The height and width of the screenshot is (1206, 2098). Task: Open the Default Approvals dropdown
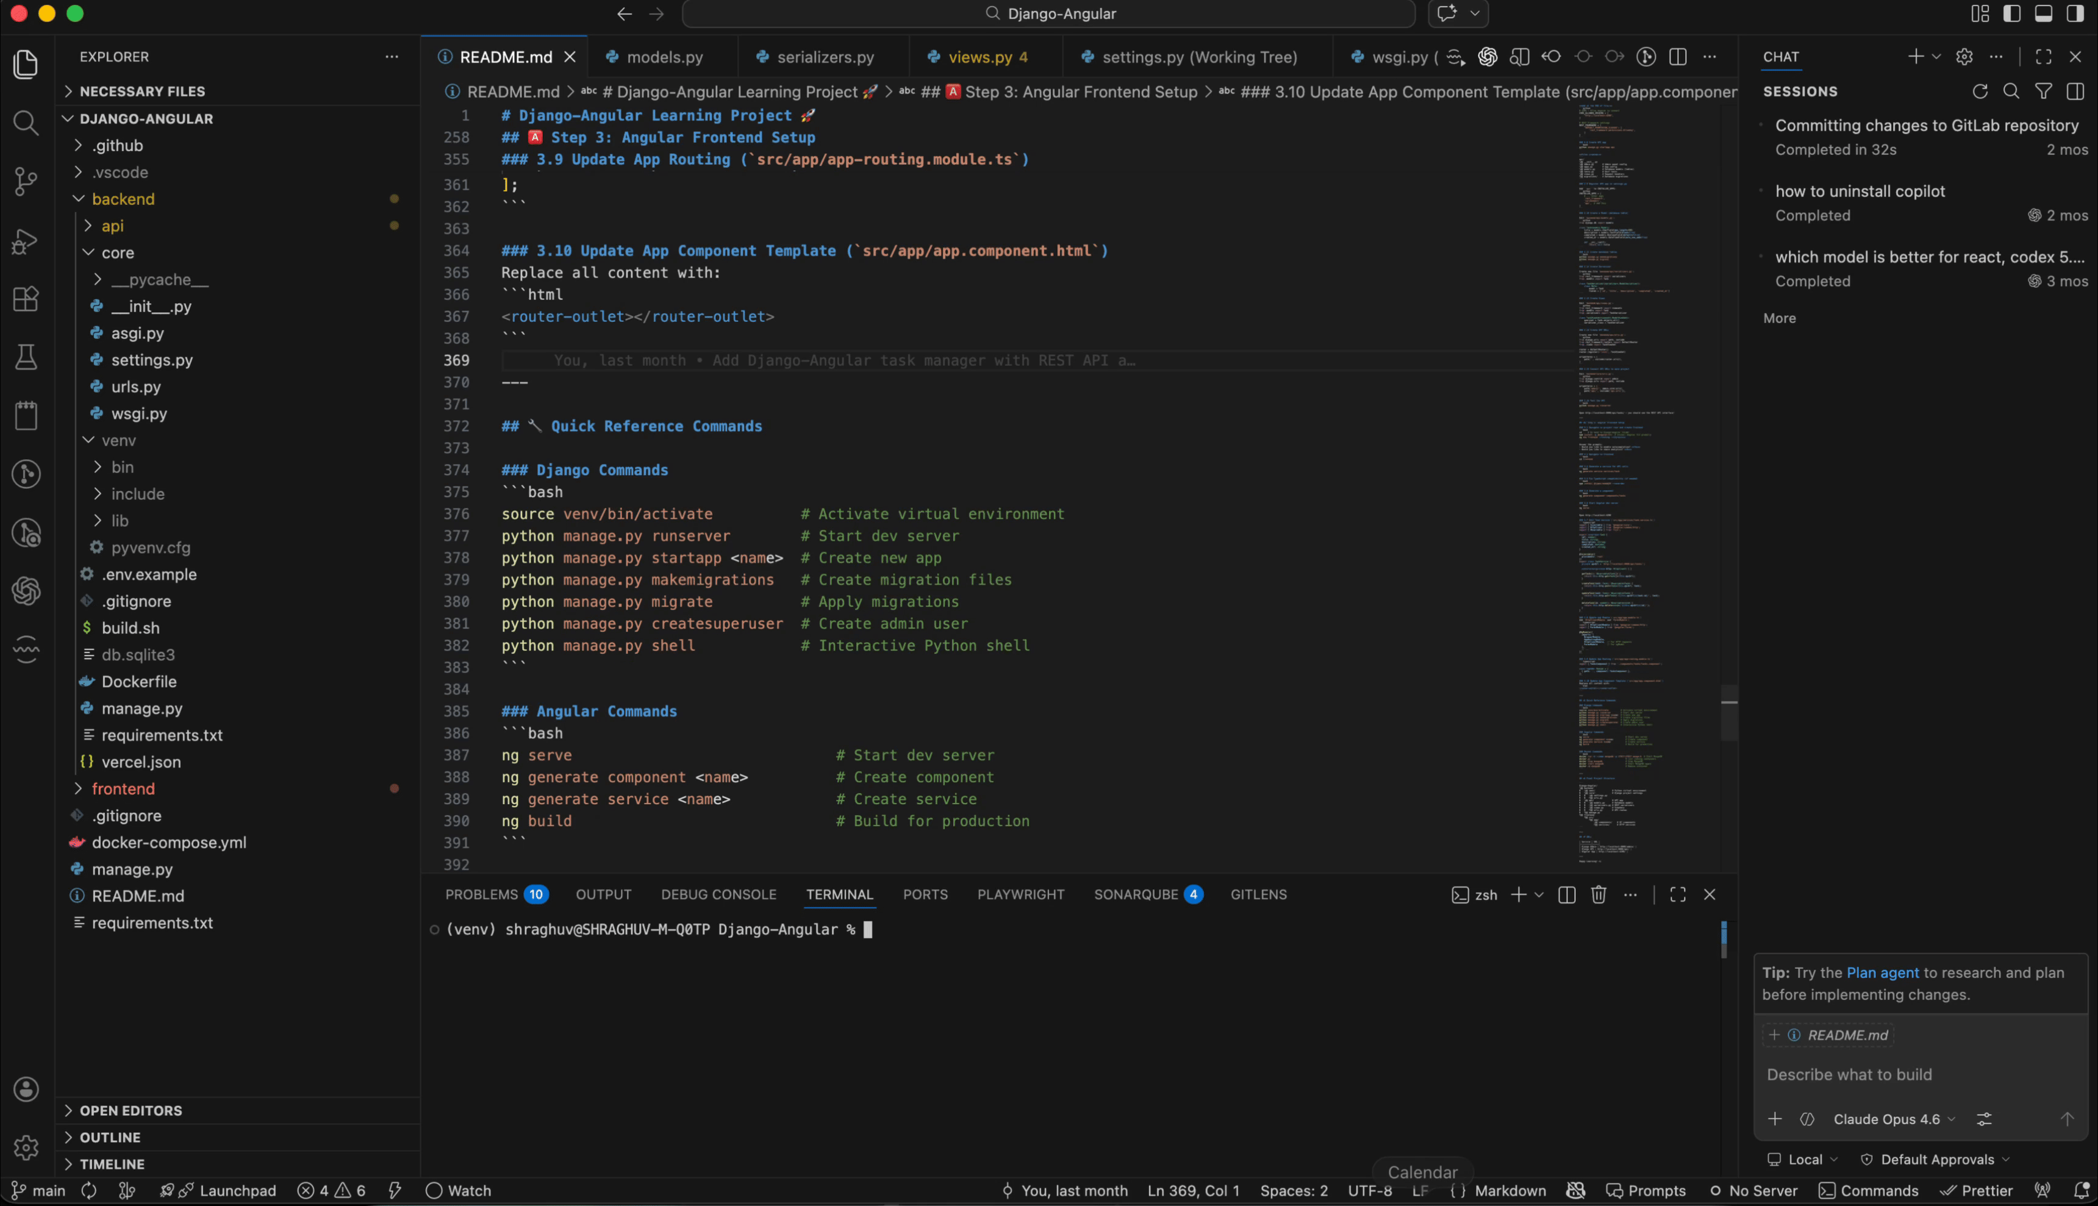tap(1935, 1159)
